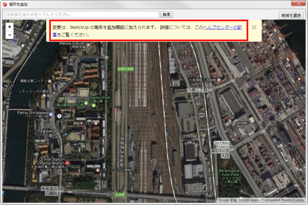Click the シティコープ八潮浜 marker
This screenshot has width=308, height=205.
[x=44, y=95]
